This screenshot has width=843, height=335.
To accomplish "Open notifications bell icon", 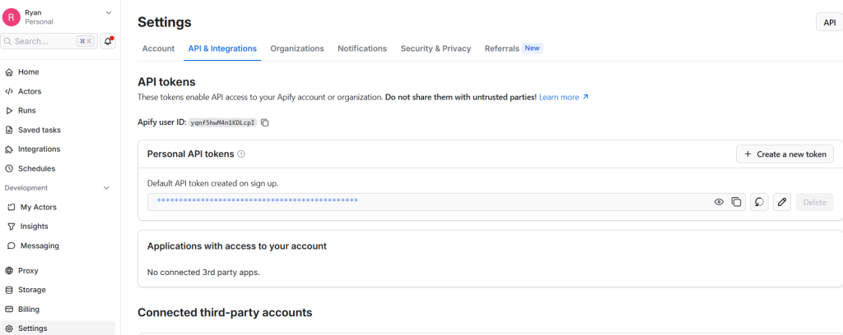I will pyautogui.click(x=108, y=41).
